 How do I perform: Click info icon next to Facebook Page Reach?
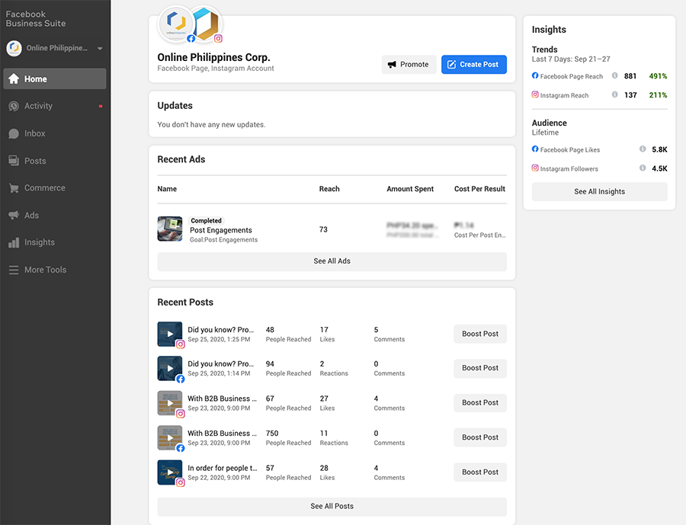pyautogui.click(x=615, y=76)
